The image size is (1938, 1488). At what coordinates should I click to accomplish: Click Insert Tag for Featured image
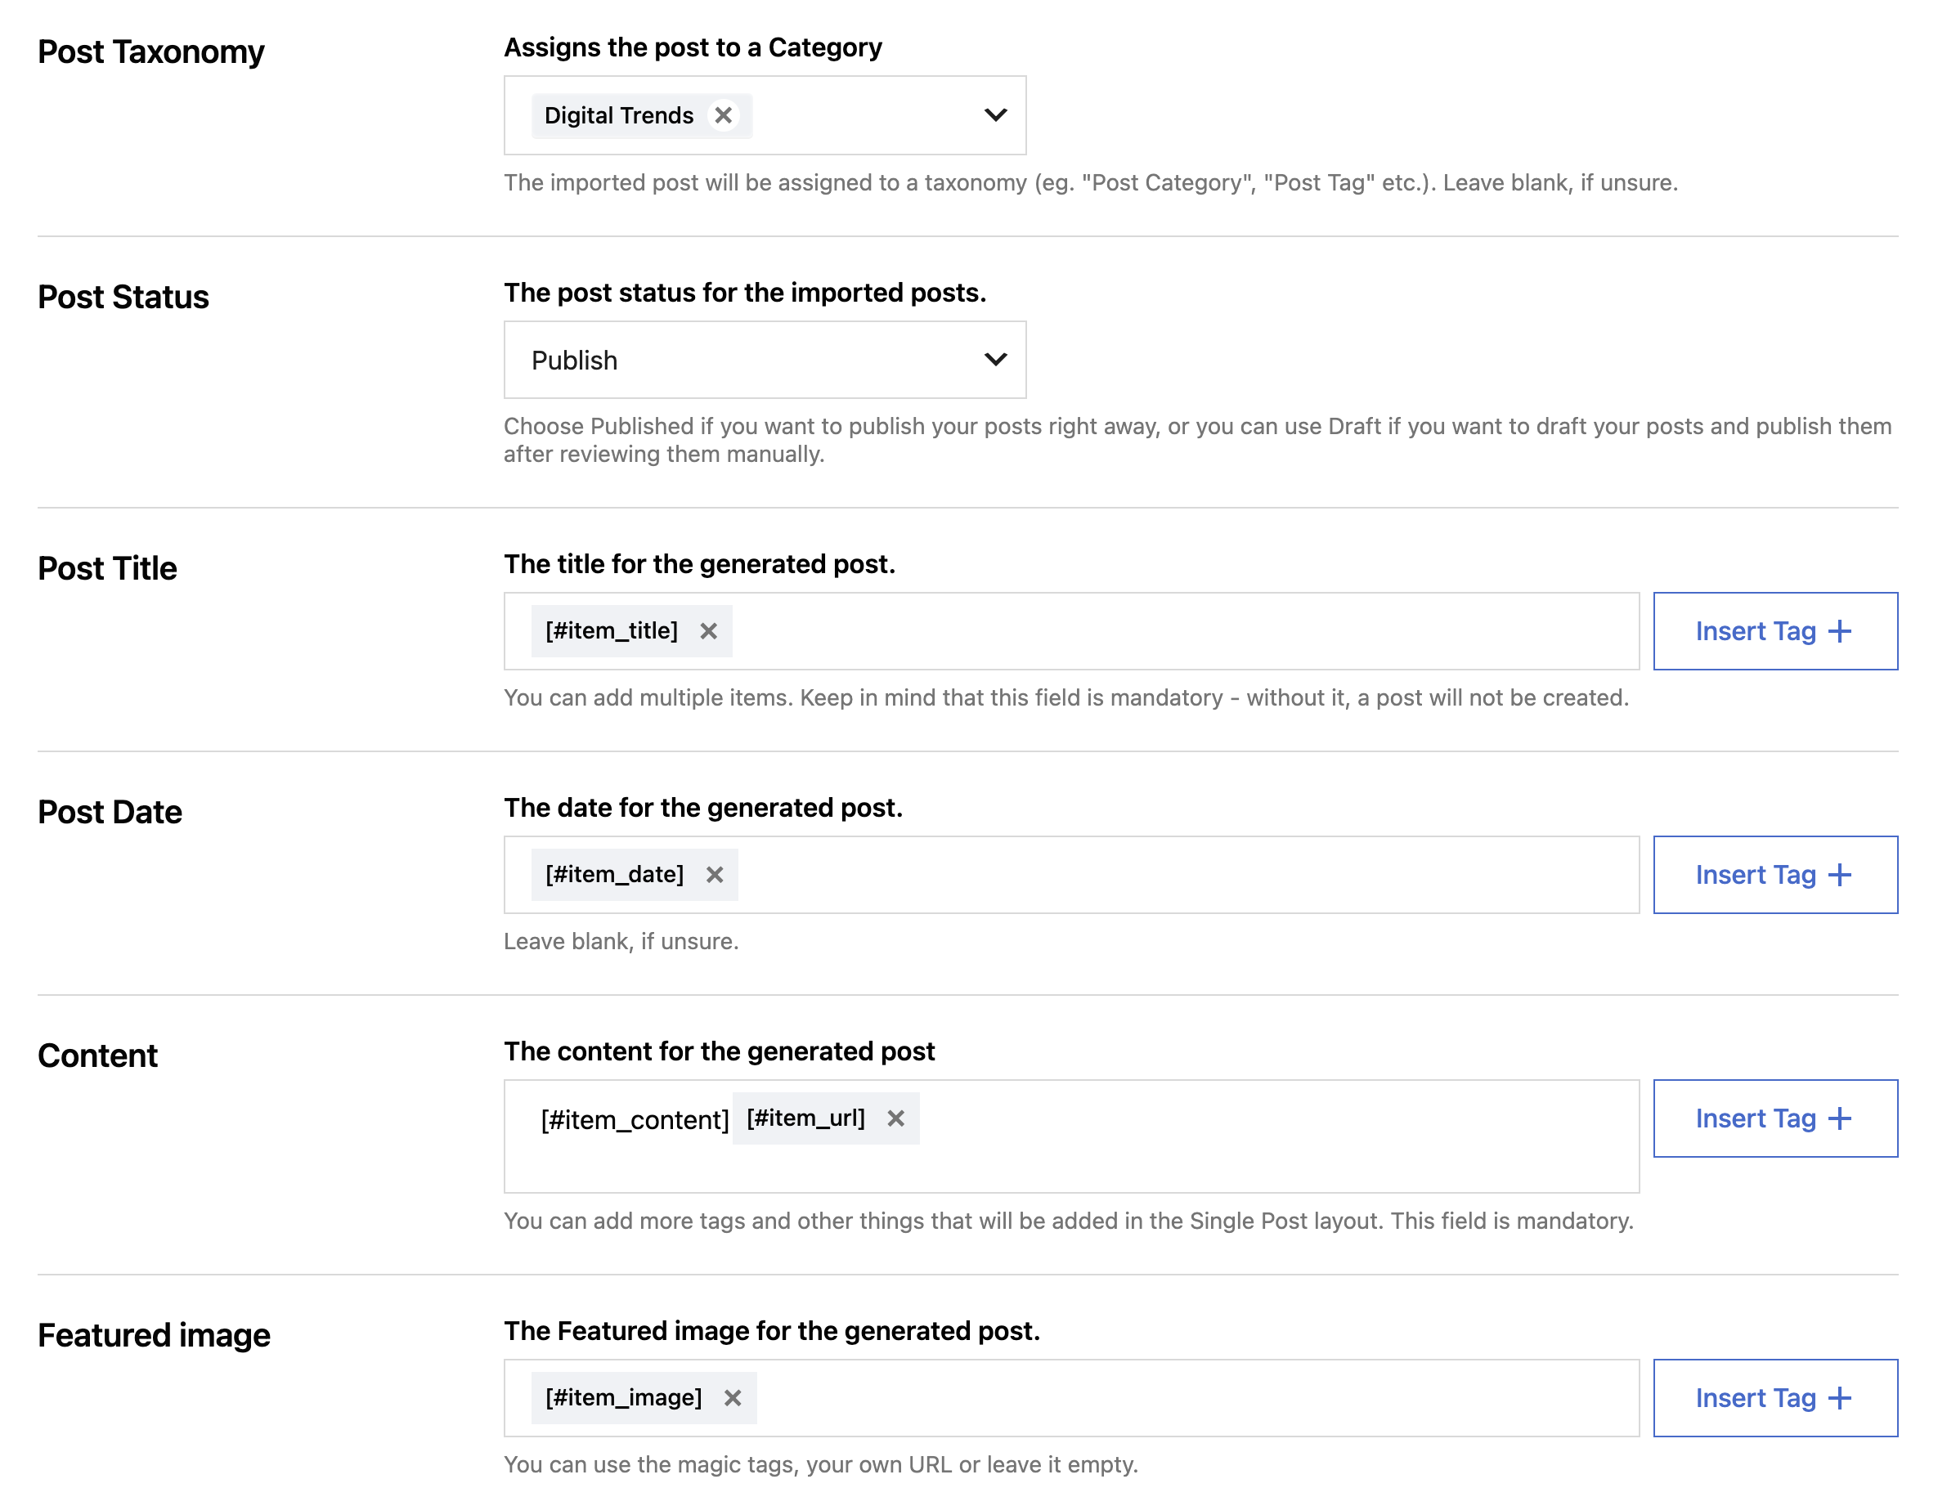(1774, 1396)
